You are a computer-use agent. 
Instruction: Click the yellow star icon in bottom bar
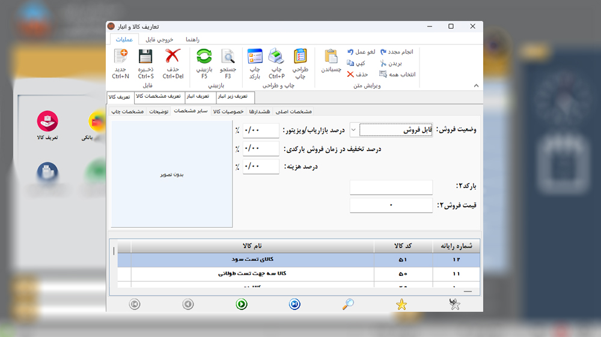[401, 305]
